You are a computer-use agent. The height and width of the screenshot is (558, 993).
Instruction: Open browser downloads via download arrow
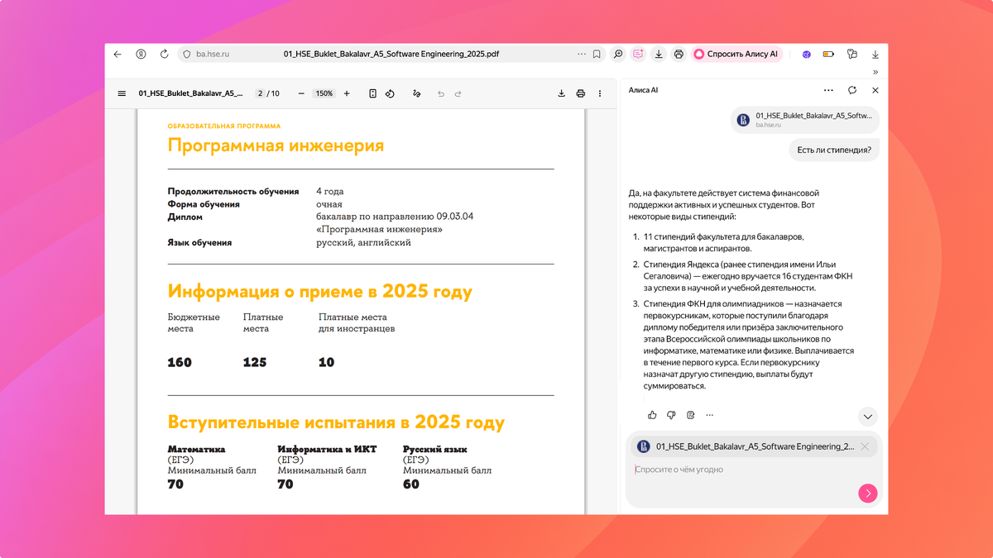tap(659, 55)
